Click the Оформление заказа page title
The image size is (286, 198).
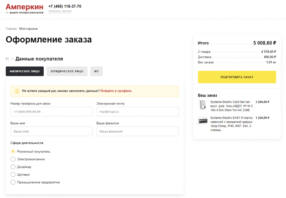(x=49, y=40)
